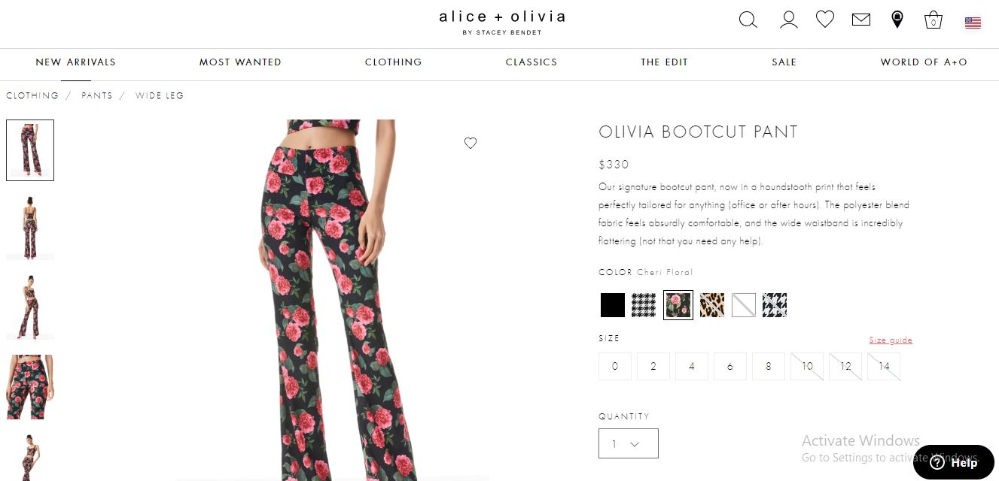Open the Clothing navigation menu
The image size is (999, 481).
tap(393, 62)
